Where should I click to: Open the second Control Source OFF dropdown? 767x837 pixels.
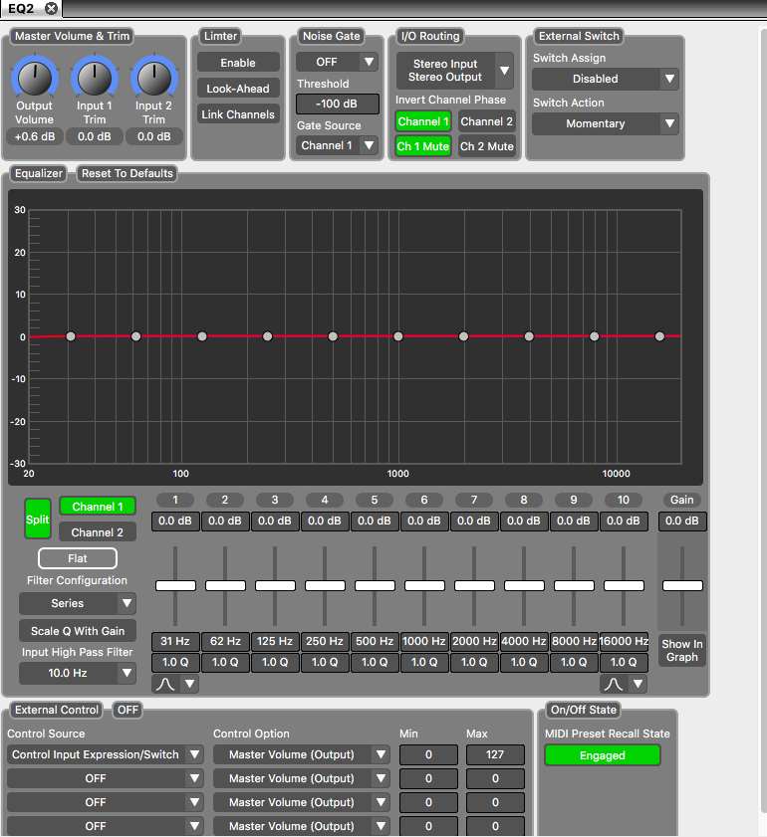pos(106,779)
